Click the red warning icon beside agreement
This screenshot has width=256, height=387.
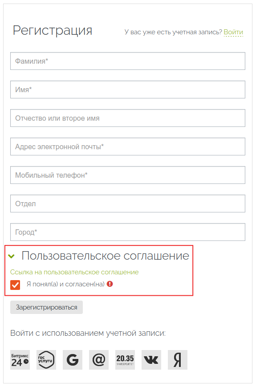coord(110,284)
